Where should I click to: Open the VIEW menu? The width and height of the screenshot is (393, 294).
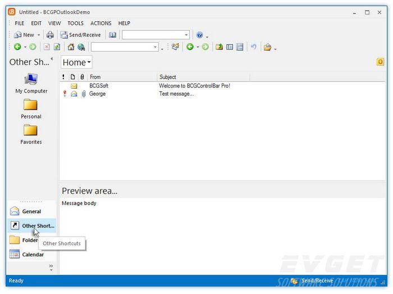tap(54, 24)
